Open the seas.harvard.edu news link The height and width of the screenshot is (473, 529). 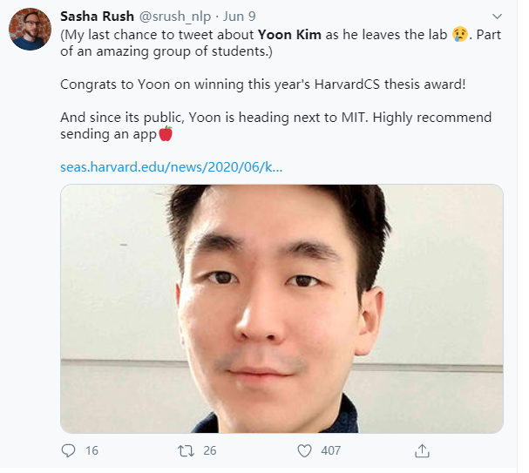171,166
